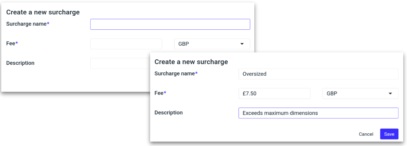Viewport: 407px width, 146px height.
Task: Click caret arrow beside the £7.50 fee
Action: pos(391,93)
